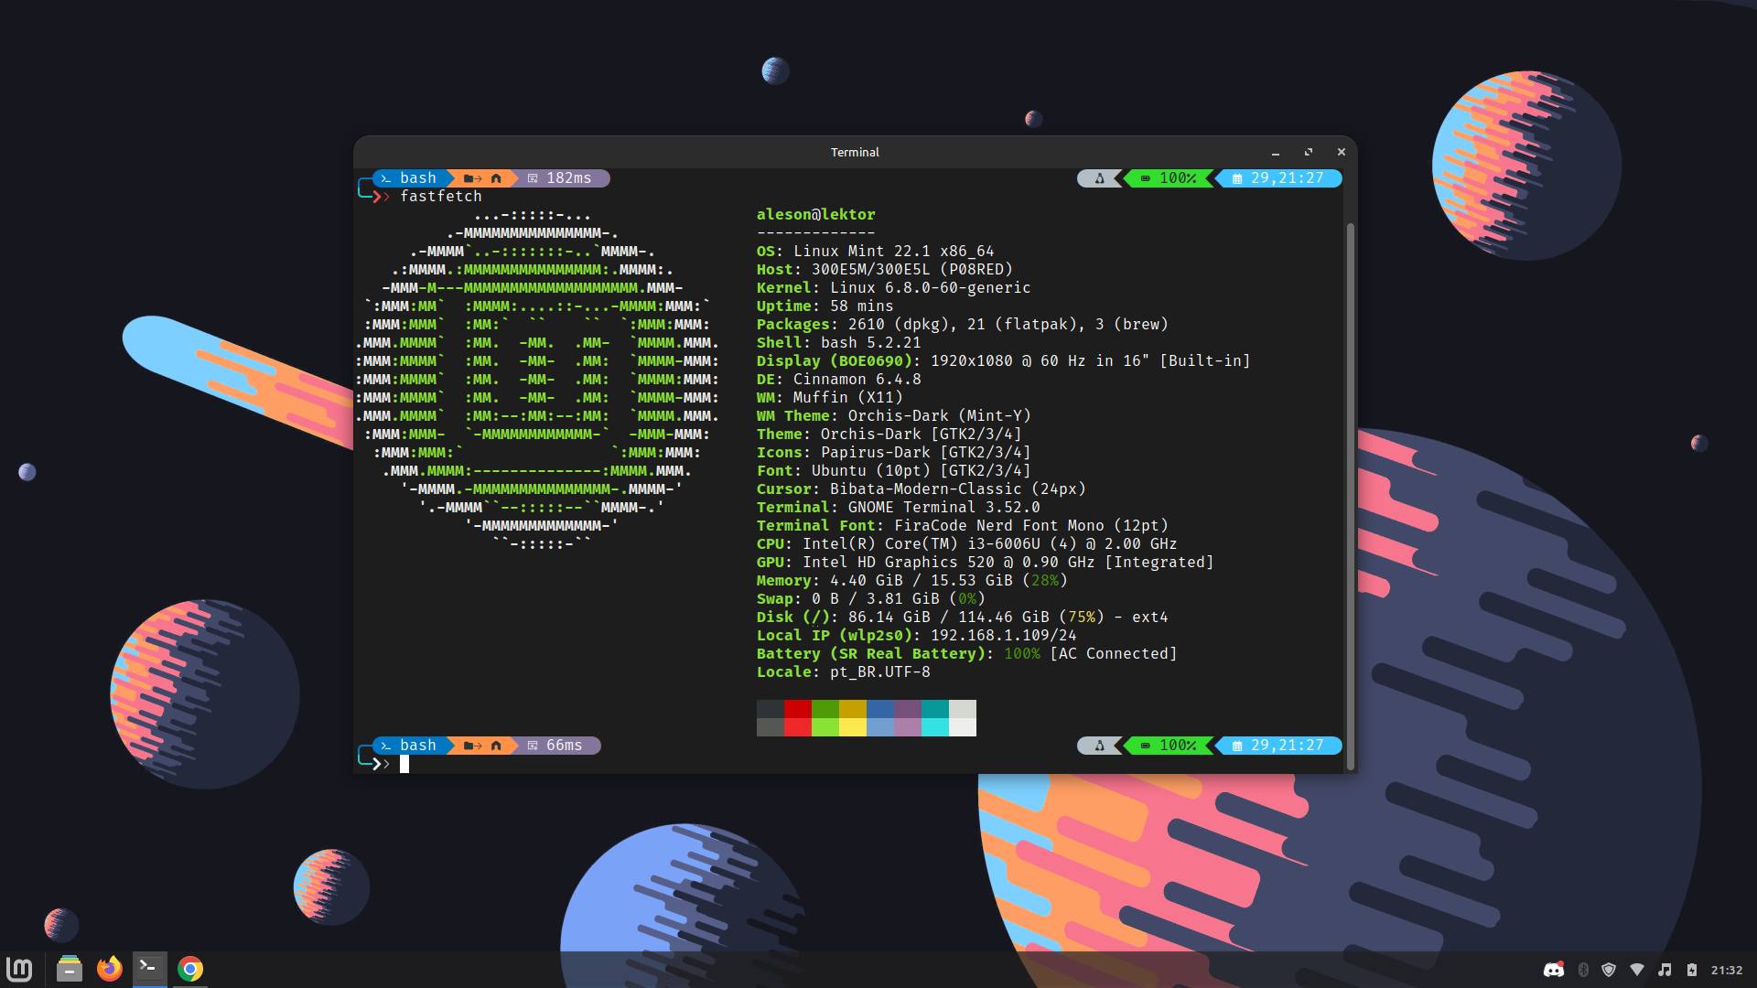Pick the muted purple color block
The height and width of the screenshot is (988, 1757).
coord(908,709)
